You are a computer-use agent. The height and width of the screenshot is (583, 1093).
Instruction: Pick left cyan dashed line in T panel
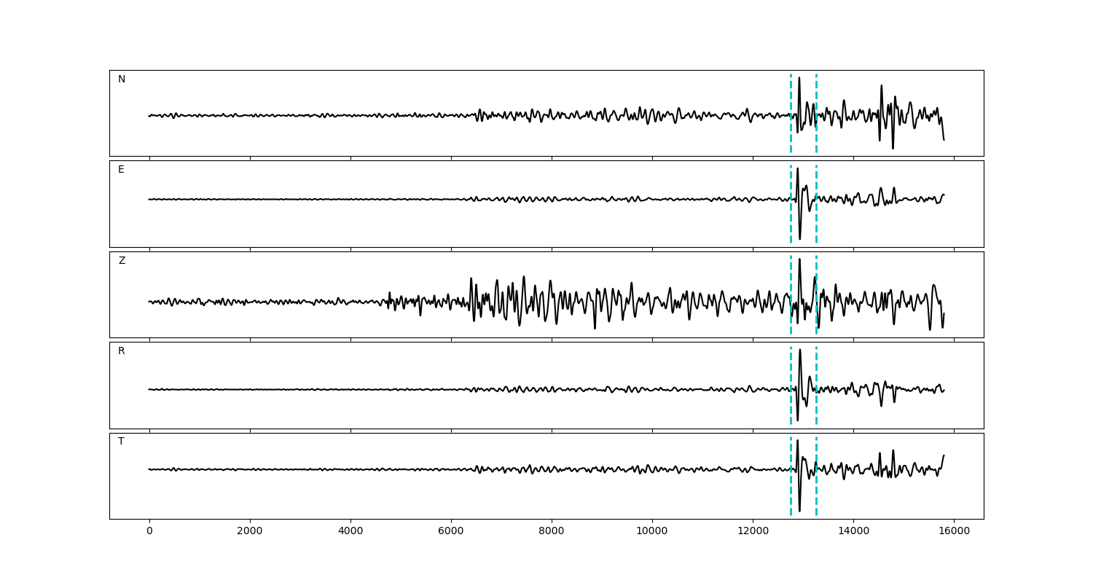[791, 488]
